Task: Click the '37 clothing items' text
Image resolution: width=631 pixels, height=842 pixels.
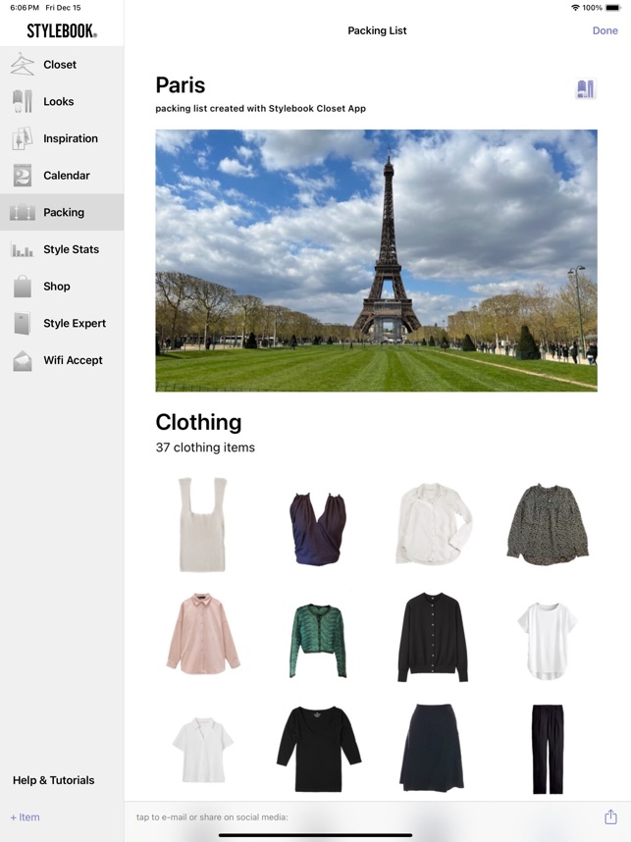Action: pyautogui.click(x=205, y=447)
